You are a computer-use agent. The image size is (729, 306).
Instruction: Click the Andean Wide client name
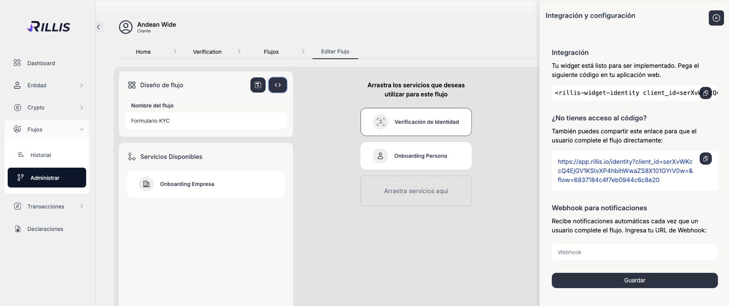pos(157,25)
